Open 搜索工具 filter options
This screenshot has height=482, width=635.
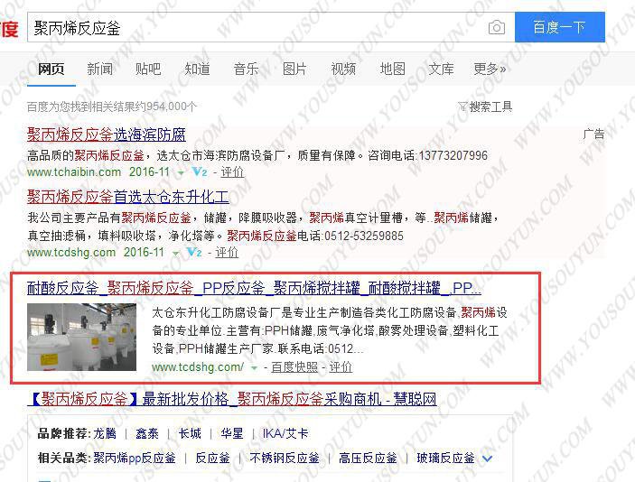(x=490, y=107)
